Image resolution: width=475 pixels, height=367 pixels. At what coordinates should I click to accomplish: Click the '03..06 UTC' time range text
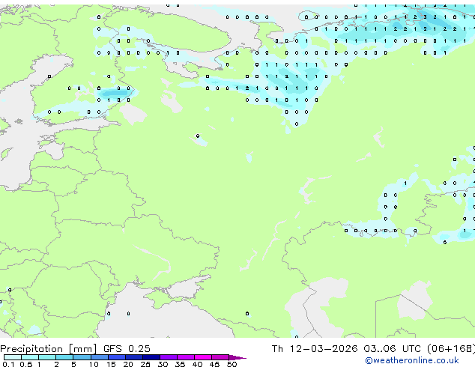tap(393, 349)
